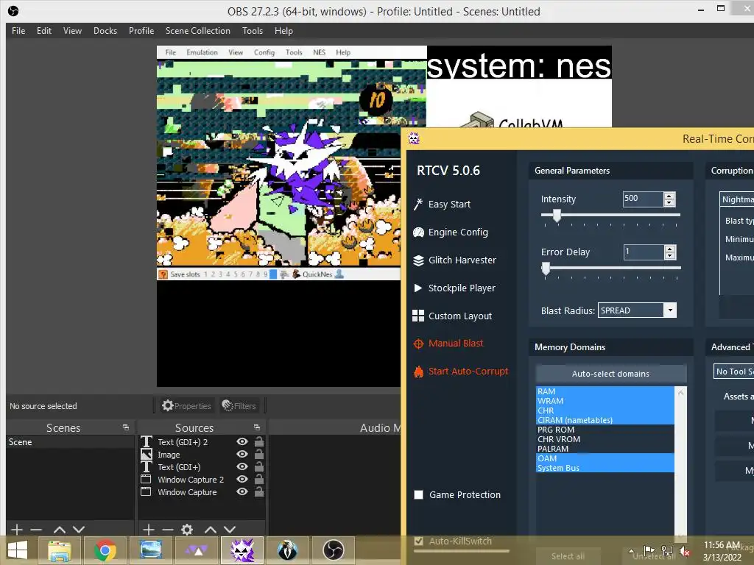Toggle visibility of Text (GDI+) 2 source
754x565 pixels.
pyautogui.click(x=242, y=441)
